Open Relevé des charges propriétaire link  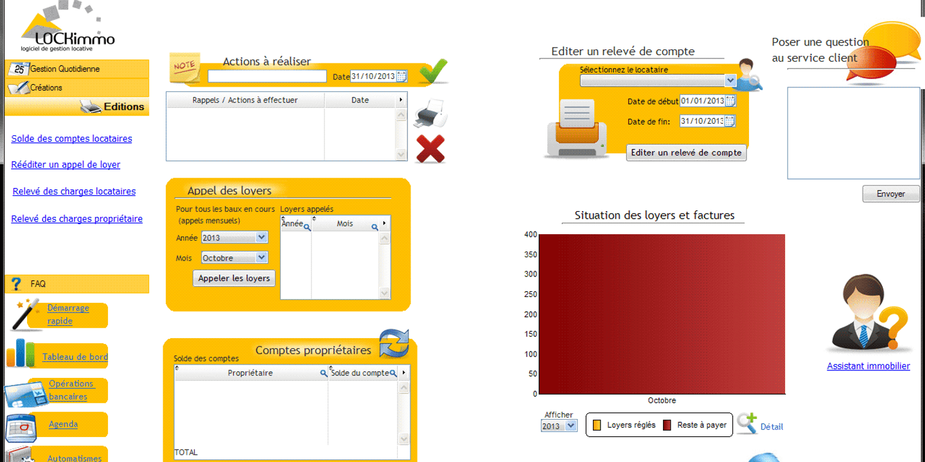coord(77,219)
